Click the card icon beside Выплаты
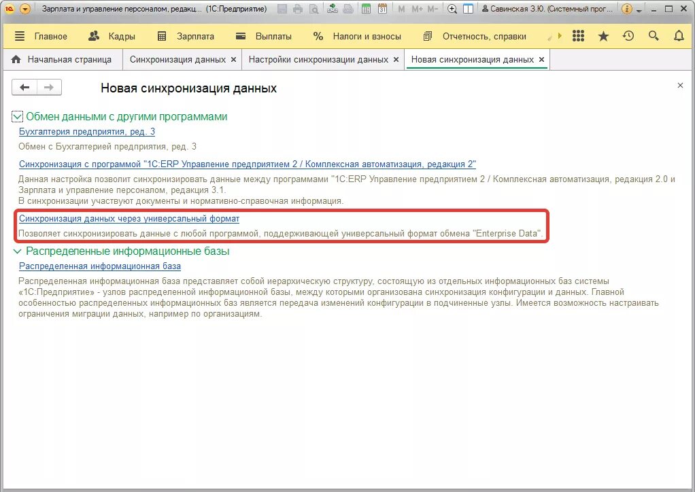This screenshot has height=492, width=695. click(241, 36)
